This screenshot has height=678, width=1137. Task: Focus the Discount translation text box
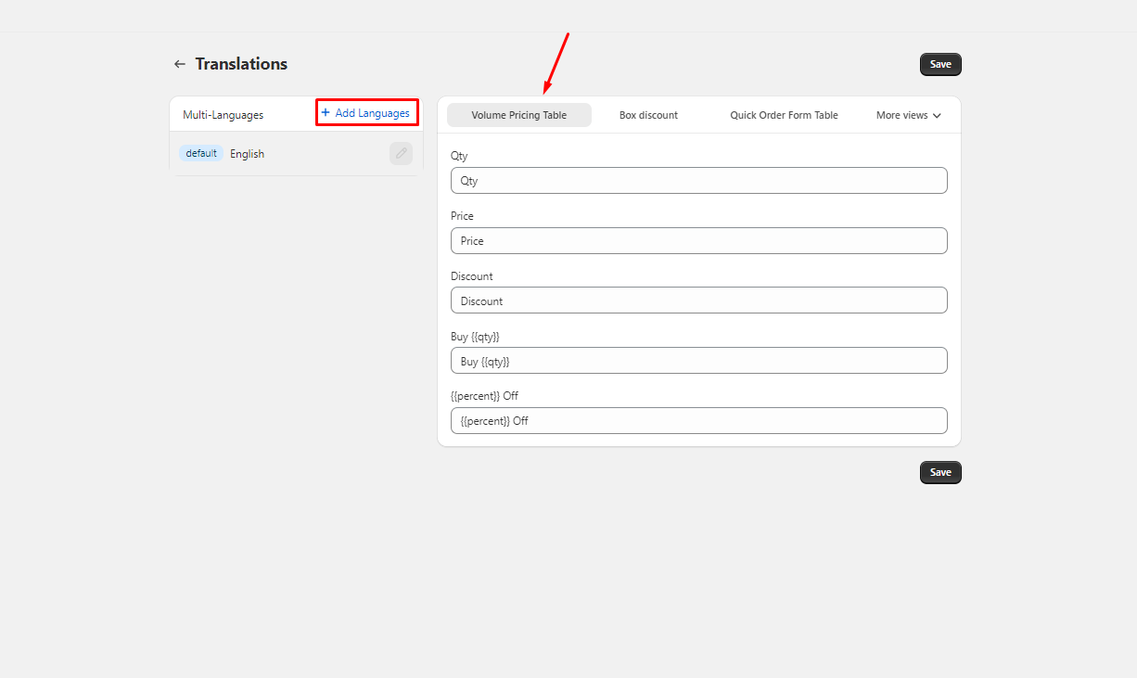[x=698, y=301]
